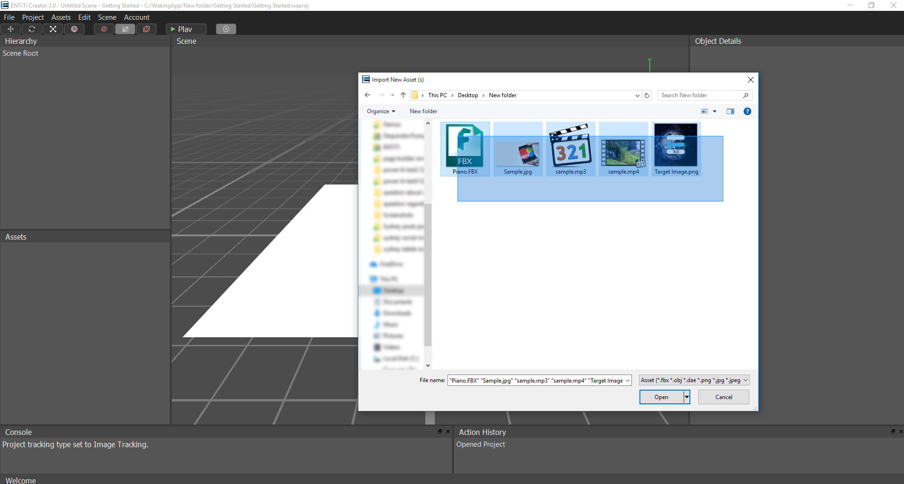The width and height of the screenshot is (904, 484).
Task: Change the file view layout icon
Action: pyautogui.click(x=705, y=111)
